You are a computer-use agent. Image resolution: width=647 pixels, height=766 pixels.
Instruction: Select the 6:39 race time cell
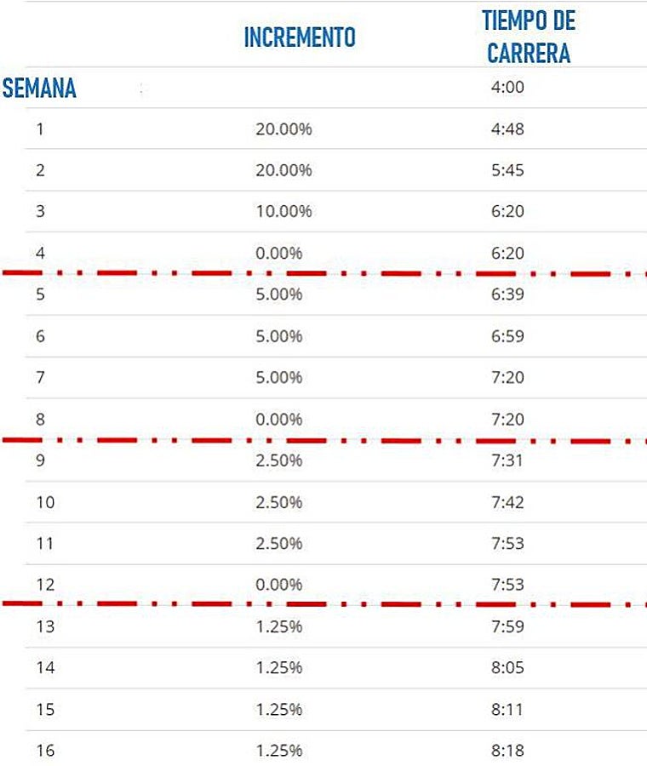point(507,294)
